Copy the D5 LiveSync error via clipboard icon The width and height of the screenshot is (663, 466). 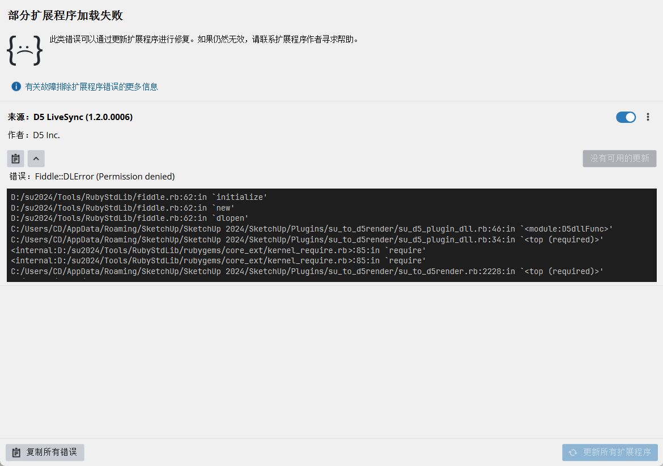(16, 159)
